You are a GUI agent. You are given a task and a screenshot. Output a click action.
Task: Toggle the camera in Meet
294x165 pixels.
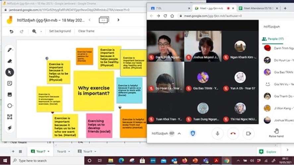pos(248,133)
